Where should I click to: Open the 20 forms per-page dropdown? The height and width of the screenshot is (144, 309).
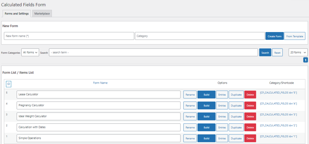298,53
